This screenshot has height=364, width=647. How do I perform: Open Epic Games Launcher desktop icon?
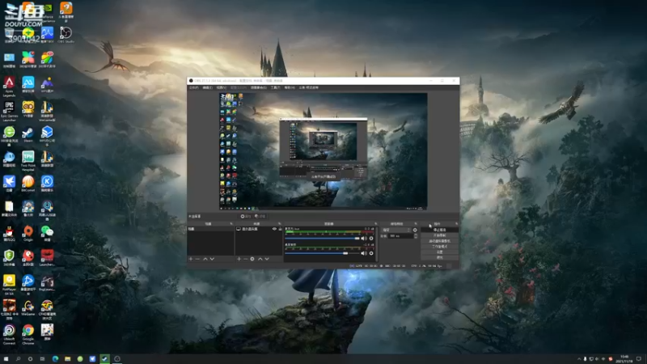(x=9, y=110)
